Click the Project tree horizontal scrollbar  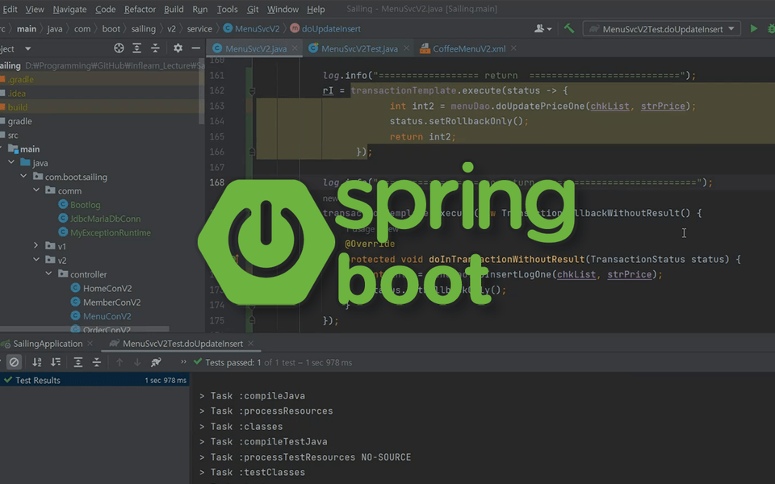(x=85, y=329)
